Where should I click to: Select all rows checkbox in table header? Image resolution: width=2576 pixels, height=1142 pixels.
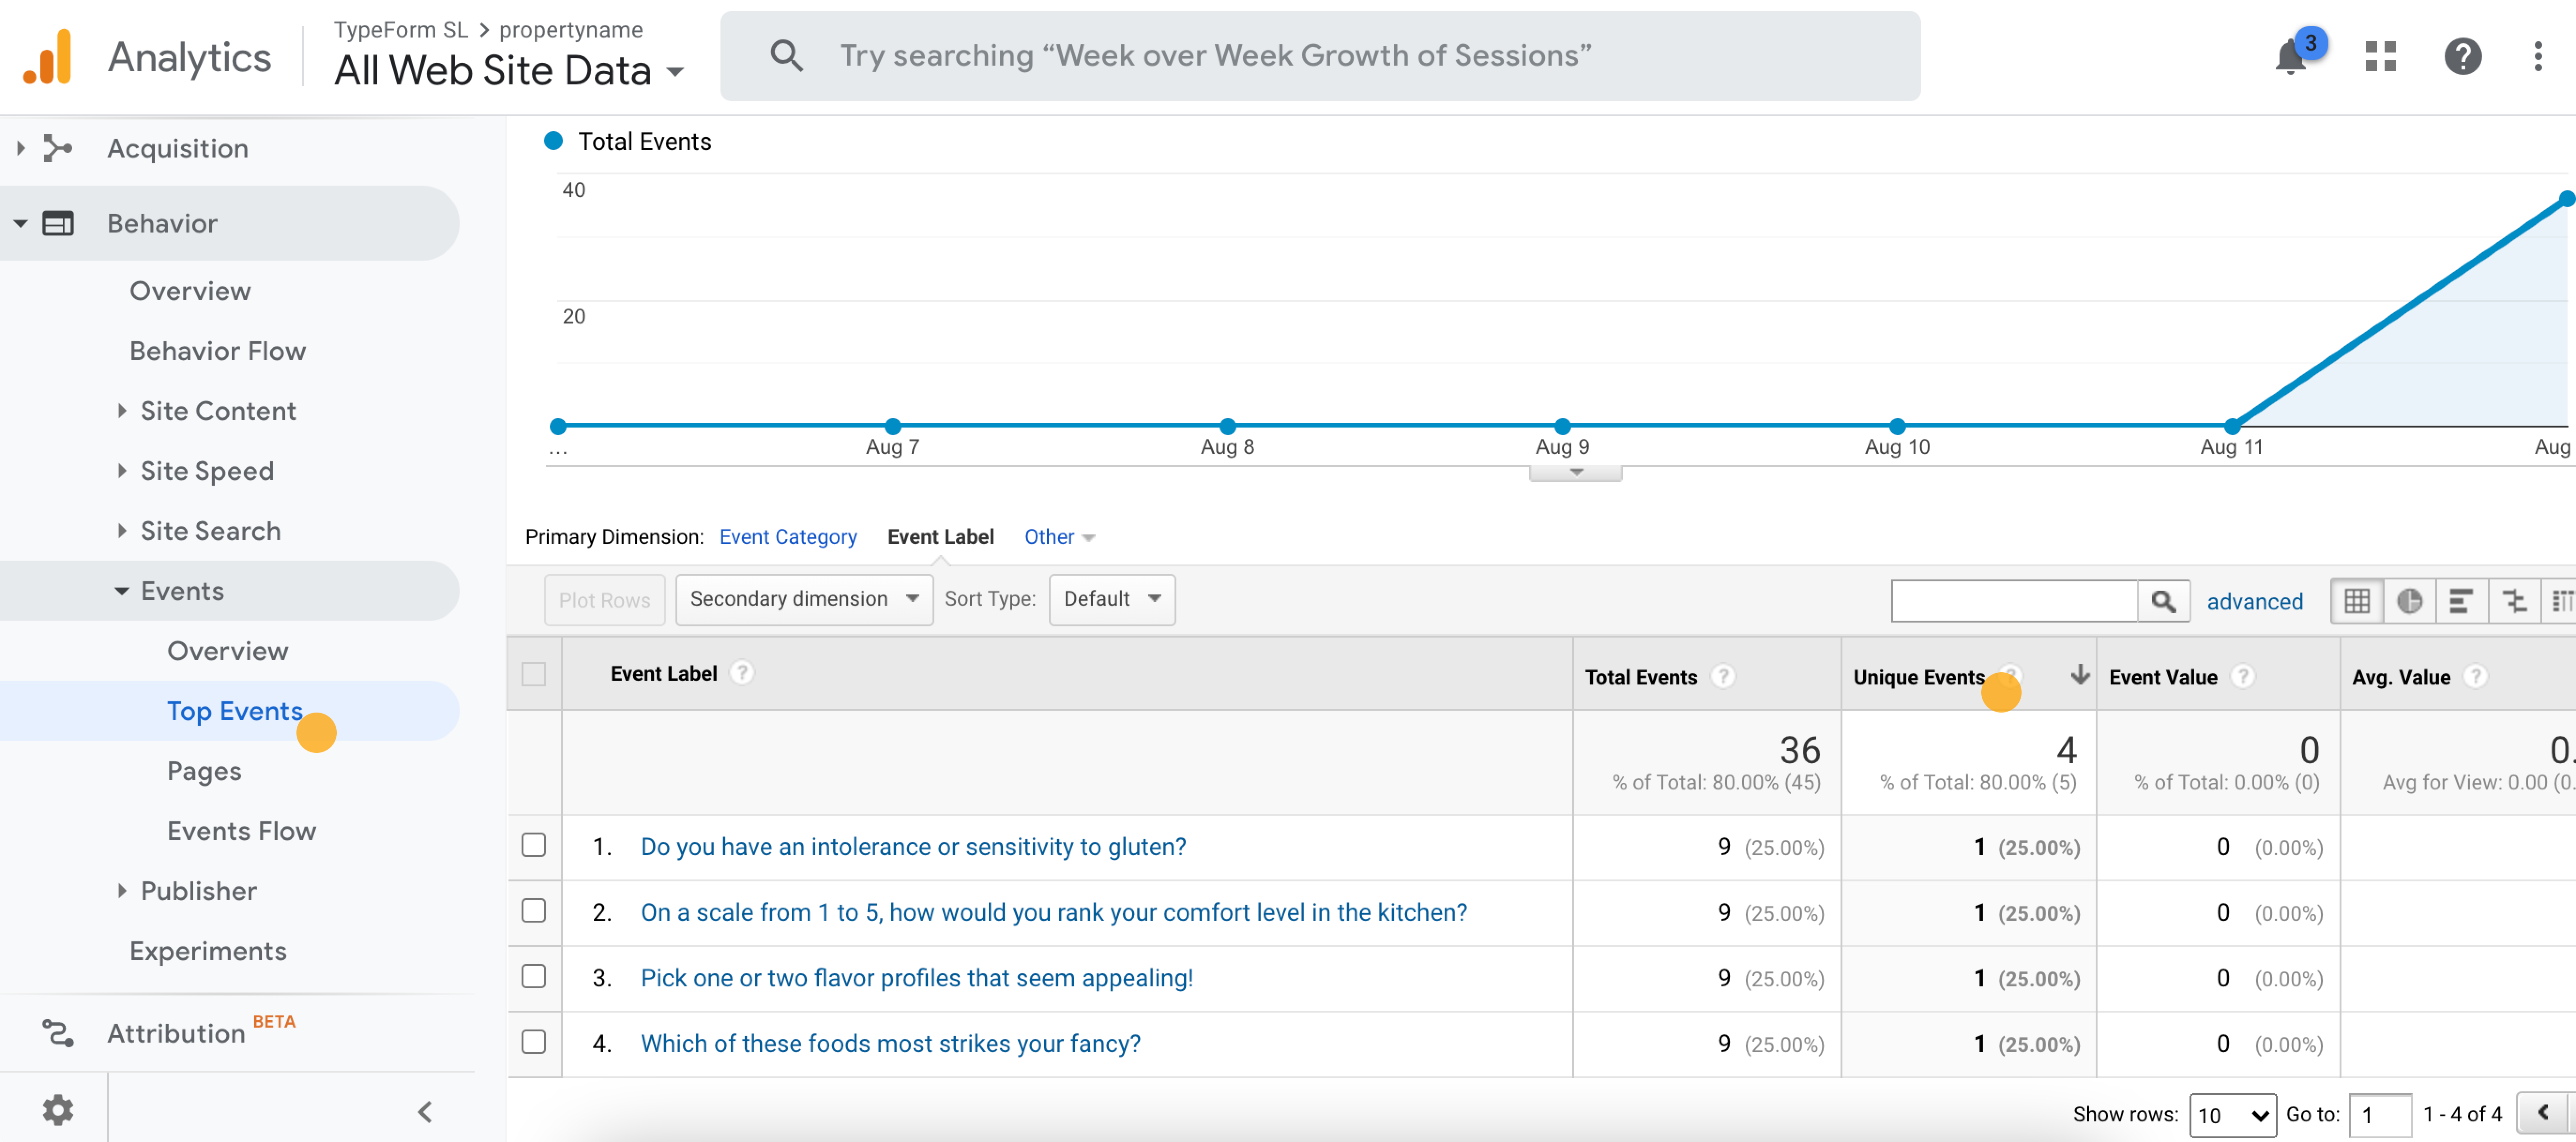[x=534, y=675]
